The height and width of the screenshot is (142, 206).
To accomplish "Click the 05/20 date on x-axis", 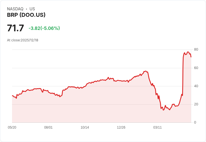I will (x=12, y=127).
